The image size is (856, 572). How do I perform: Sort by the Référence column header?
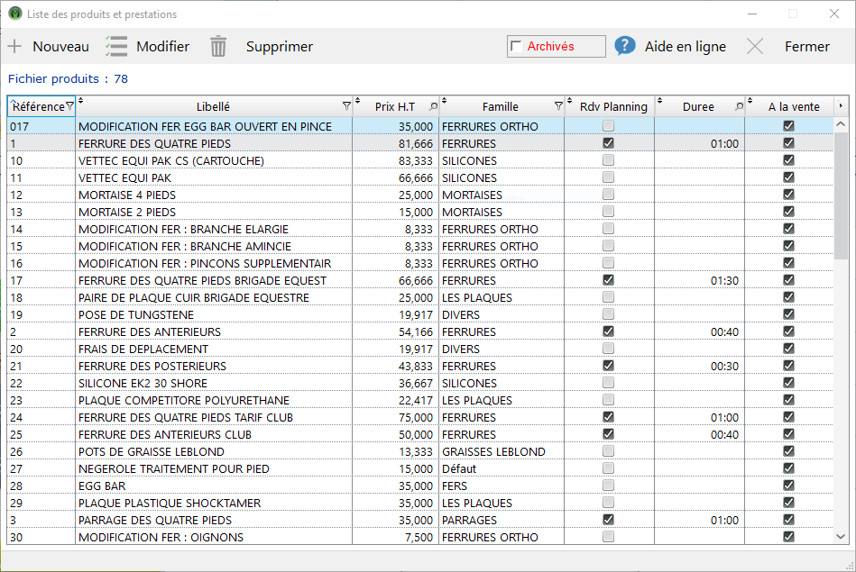[38, 106]
